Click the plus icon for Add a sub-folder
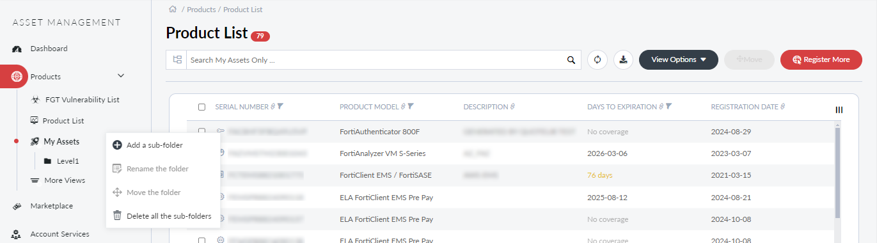Viewport: 877px width, 243px height. point(117,145)
